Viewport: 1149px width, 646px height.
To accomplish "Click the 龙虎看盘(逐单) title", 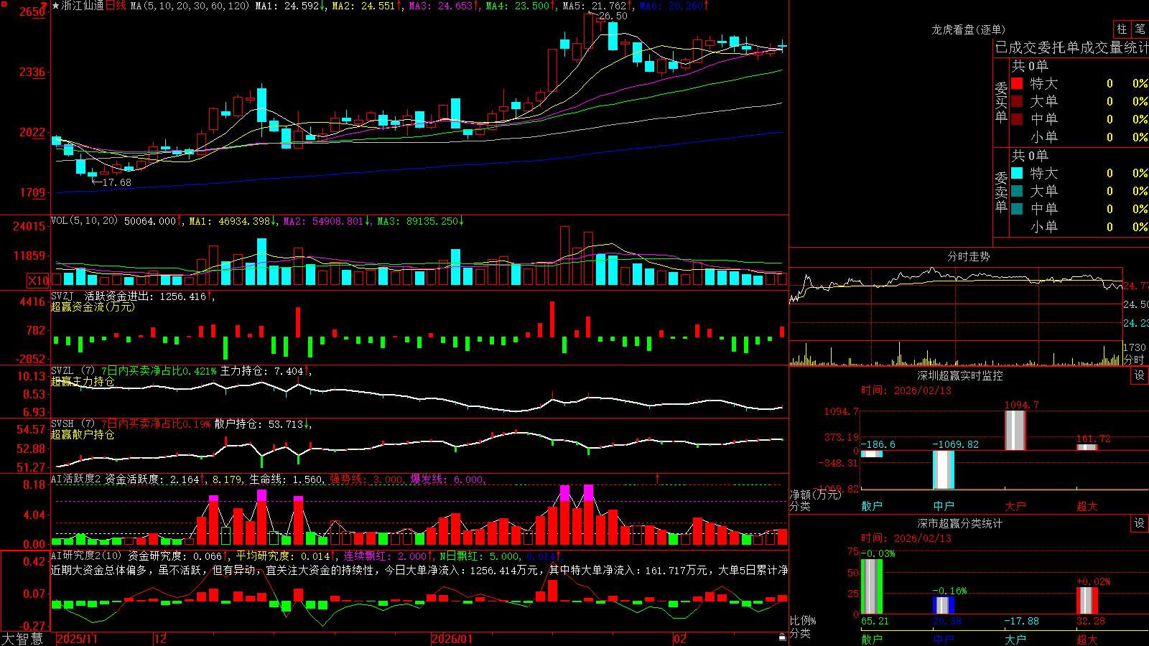I will click(969, 29).
